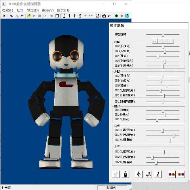Click the ID19 left shoulder slider
Viewport: 190px width, 190px height.
(163, 152)
